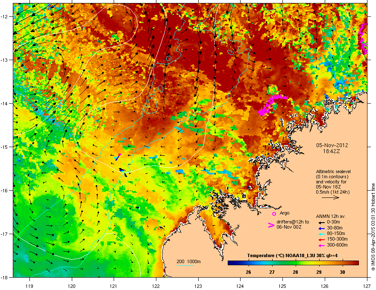This screenshot has width=376, height=290.
Task: Click the magenta drifters arrowhead legend symbol
Action: pyautogui.click(x=271, y=225)
